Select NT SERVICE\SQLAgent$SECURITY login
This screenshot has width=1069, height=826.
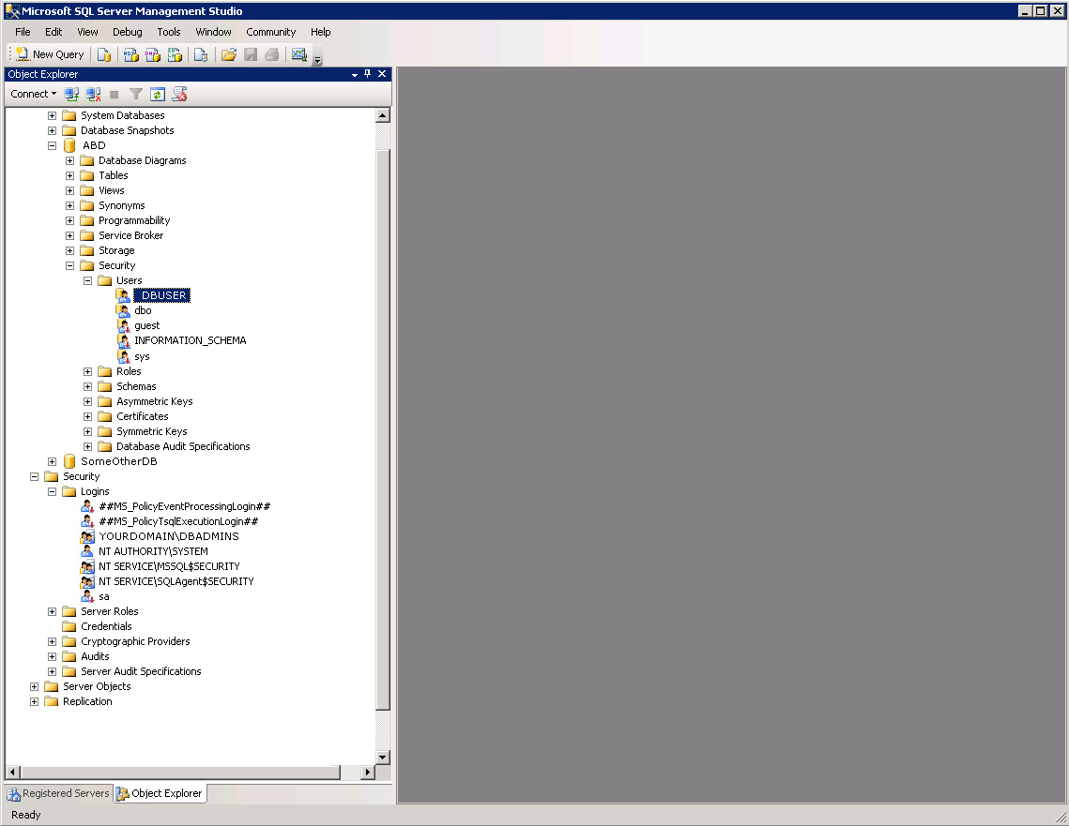[x=176, y=581]
